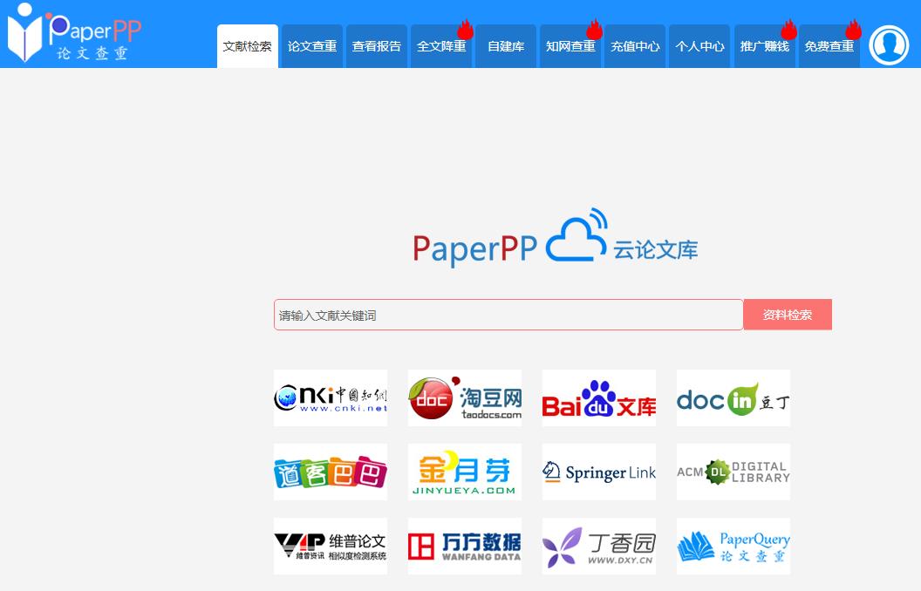
Task: Choose the 维普论文 VIP source logo
Action: click(330, 547)
